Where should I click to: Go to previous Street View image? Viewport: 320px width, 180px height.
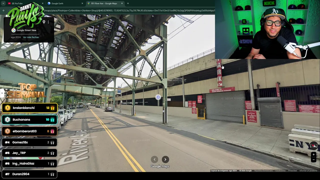coord(154,159)
